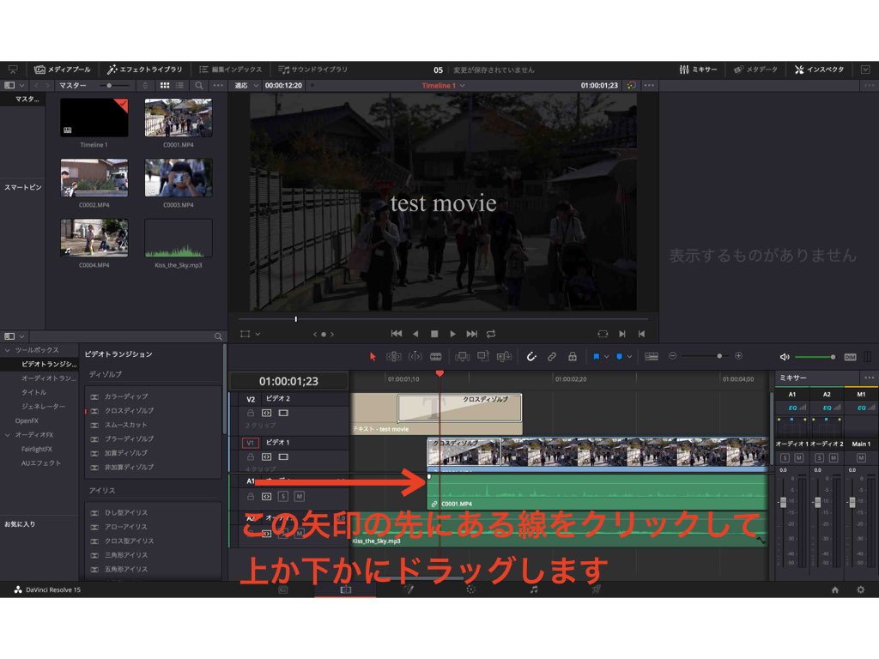The width and height of the screenshot is (879, 659).
Task: Click the play reverse button
Action: 415,334
